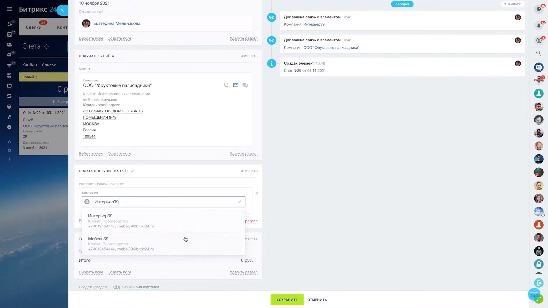Screen dimensions: 548x308
Task: Open Общий вид карточки options
Action: click(141, 287)
